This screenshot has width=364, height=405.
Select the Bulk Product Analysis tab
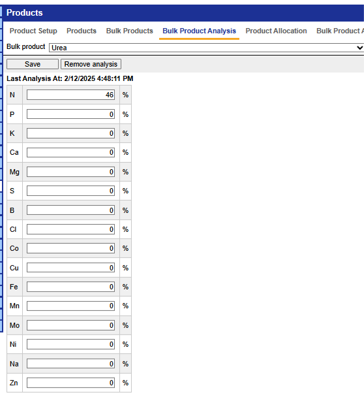[199, 31]
